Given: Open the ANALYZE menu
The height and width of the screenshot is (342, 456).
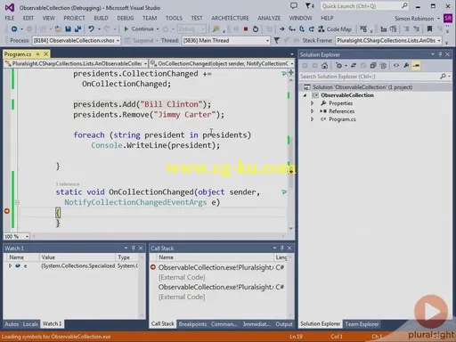Looking at the screenshot, I should [269, 18].
